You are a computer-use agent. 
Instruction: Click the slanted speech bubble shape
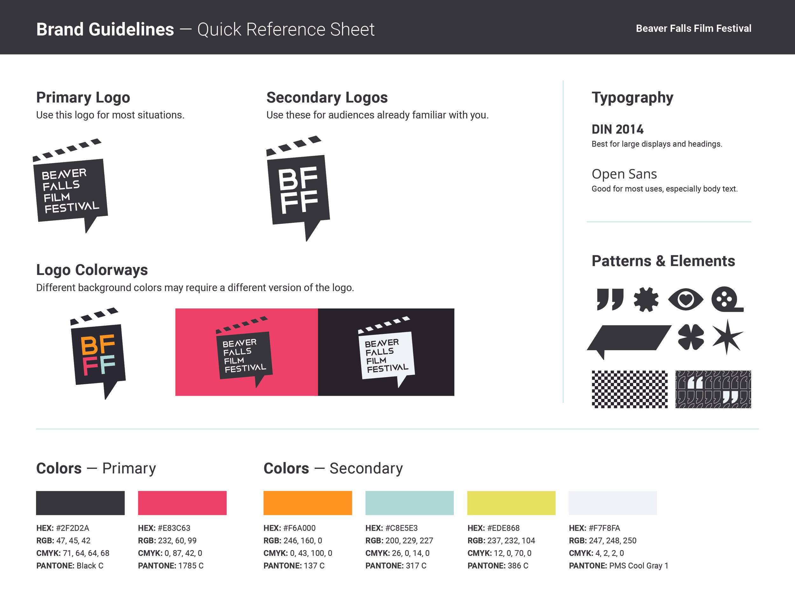tap(630, 338)
